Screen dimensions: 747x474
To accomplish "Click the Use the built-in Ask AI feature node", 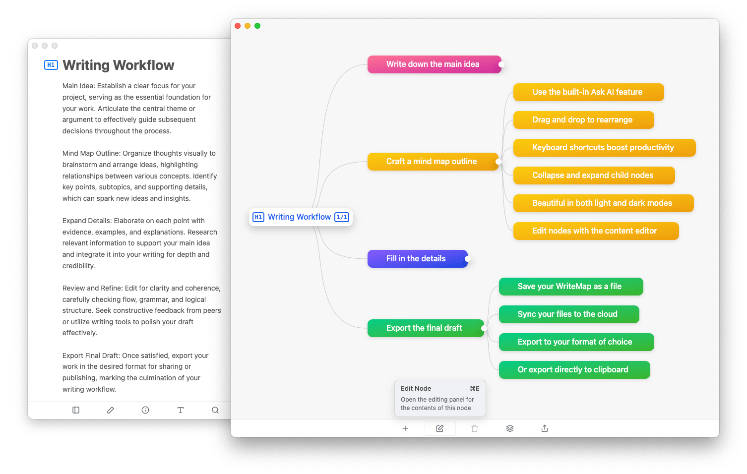I will click(588, 92).
